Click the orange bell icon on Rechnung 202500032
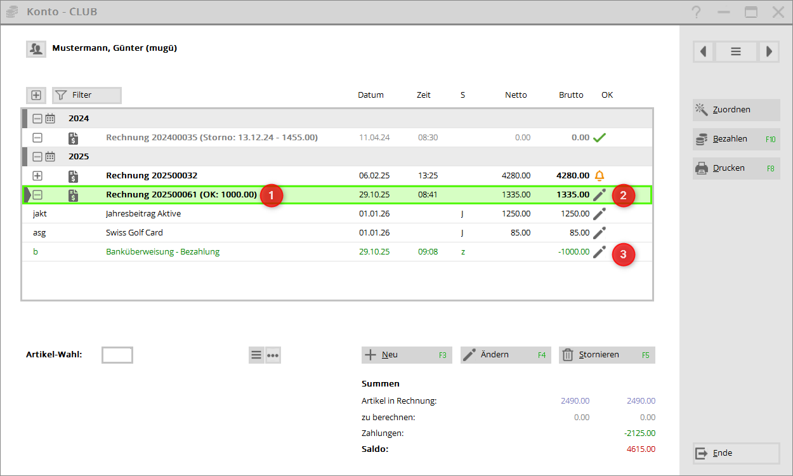This screenshot has height=476, width=793. tap(599, 176)
